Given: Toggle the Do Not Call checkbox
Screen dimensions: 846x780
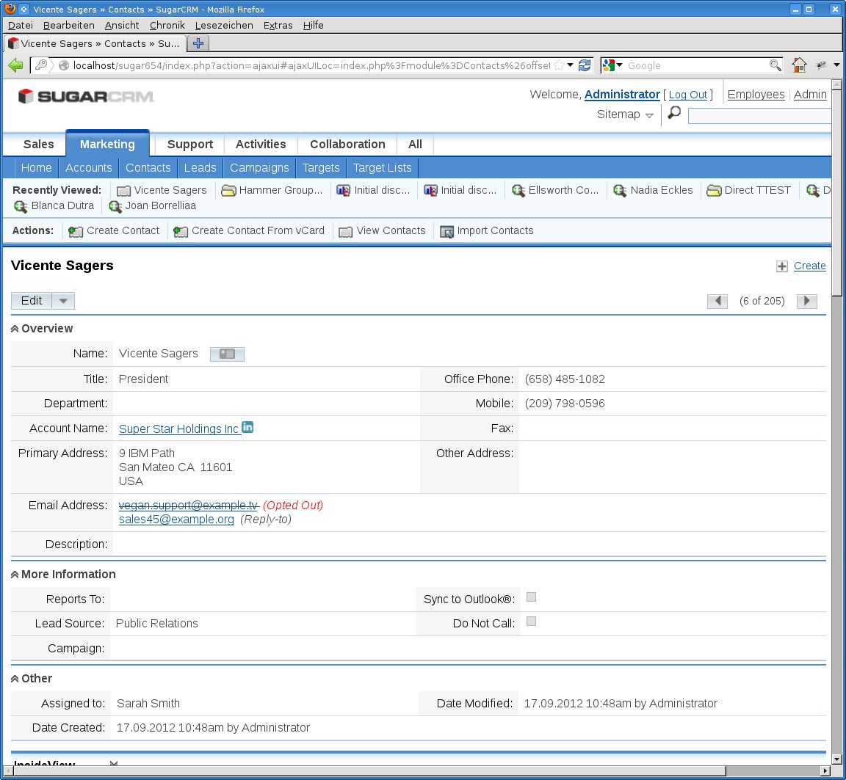Looking at the screenshot, I should (x=532, y=622).
